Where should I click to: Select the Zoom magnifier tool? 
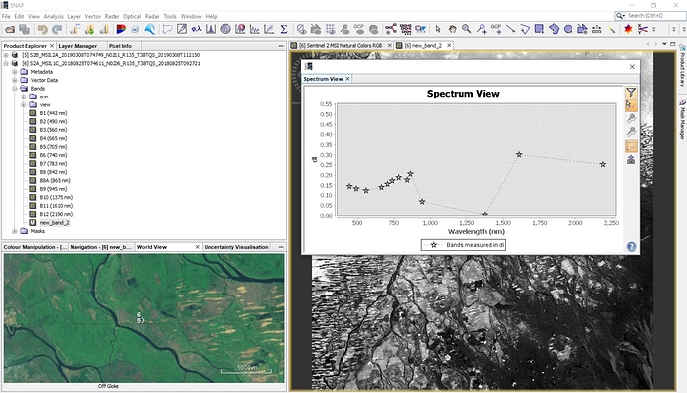[x=467, y=29]
